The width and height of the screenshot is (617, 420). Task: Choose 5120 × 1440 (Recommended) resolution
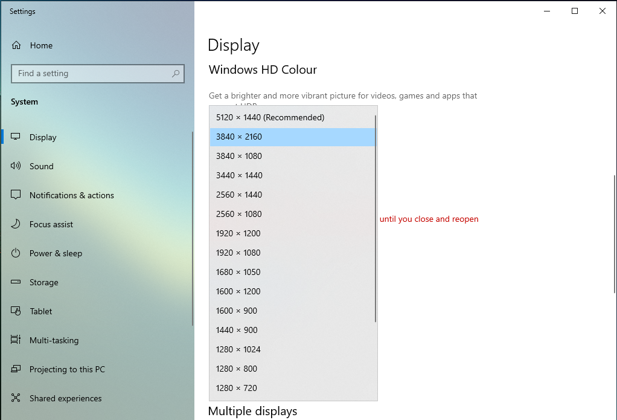tap(293, 117)
